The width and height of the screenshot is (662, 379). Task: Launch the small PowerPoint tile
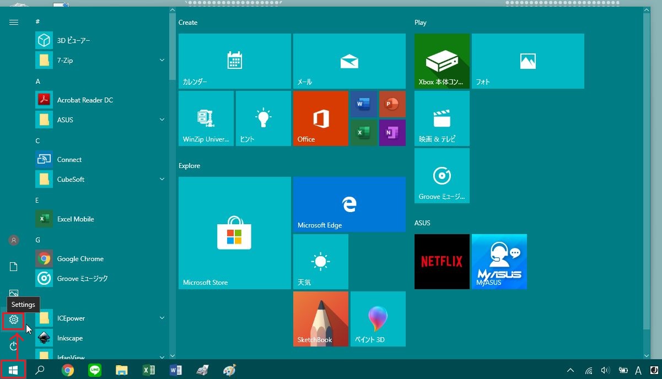click(392, 104)
